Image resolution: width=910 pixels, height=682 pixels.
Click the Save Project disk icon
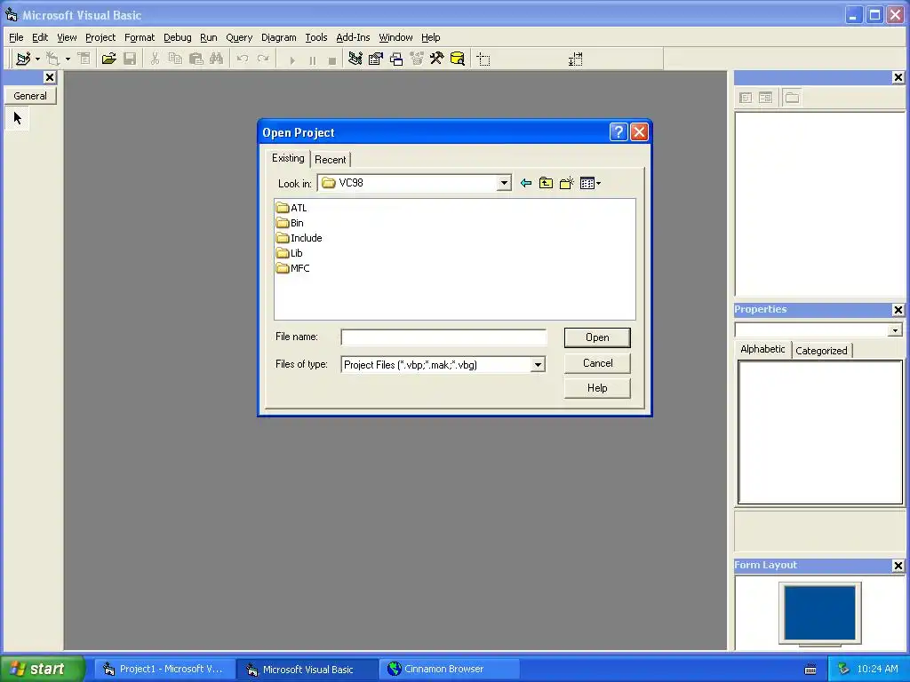click(130, 59)
